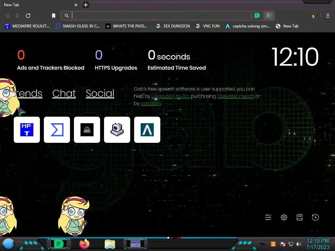Click the HTTPS Upgrades counter
This screenshot has width=335, height=251.
click(x=116, y=60)
